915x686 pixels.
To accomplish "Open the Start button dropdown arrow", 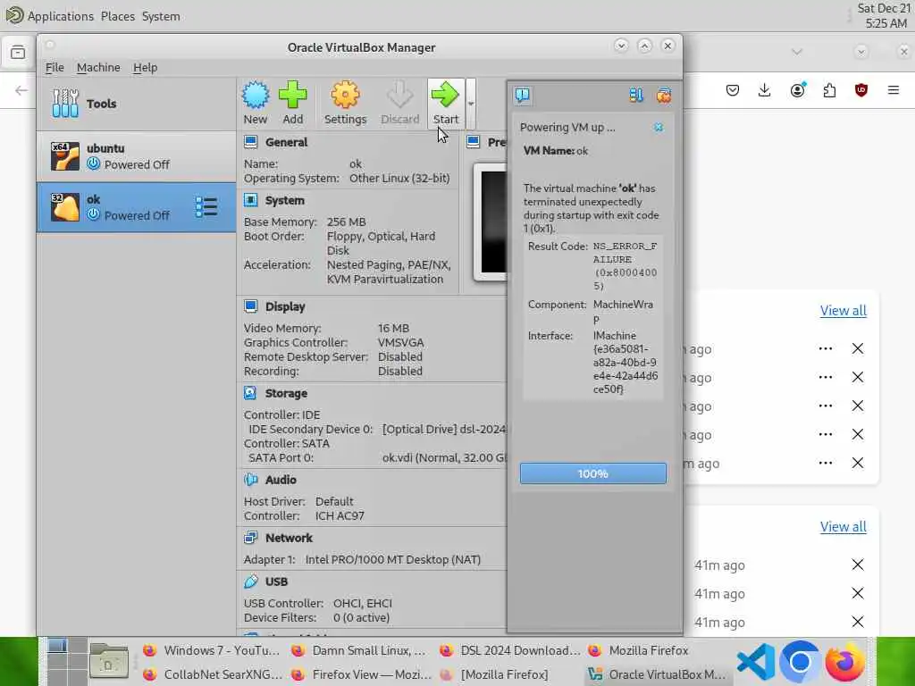I will click(x=470, y=104).
